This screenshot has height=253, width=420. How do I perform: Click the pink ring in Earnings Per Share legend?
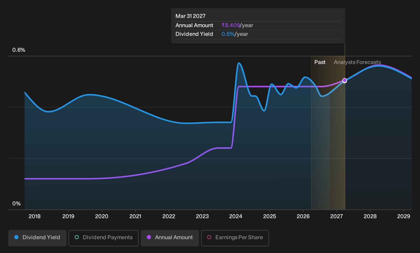click(209, 237)
